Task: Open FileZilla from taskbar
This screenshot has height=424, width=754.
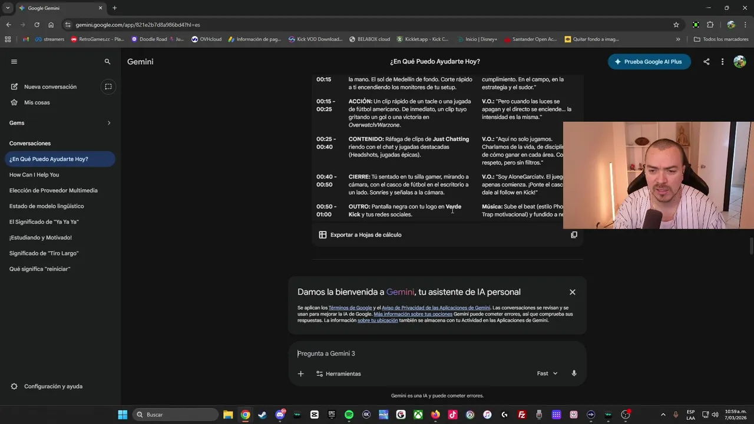Action: coord(522,415)
